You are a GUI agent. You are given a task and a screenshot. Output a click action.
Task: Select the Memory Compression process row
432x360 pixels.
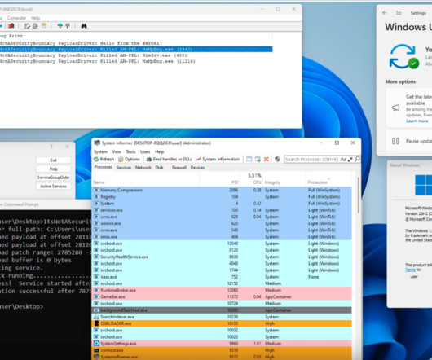coord(222,190)
